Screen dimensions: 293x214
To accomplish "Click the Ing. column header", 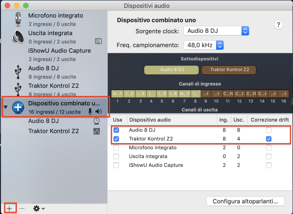I will tap(224, 120).
